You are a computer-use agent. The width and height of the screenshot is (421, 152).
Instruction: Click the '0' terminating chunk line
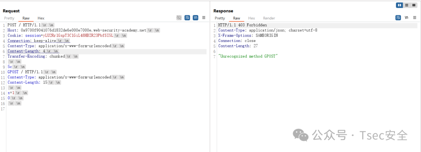[9, 98]
